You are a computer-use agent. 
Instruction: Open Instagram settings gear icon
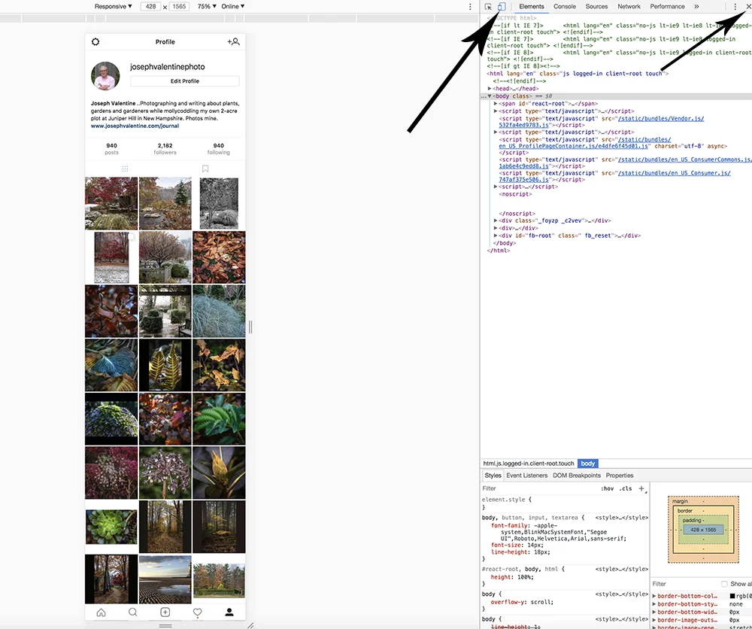tap(96, 41)
